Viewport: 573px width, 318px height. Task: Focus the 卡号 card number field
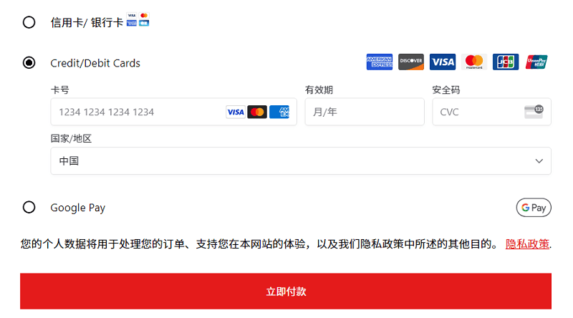coord(173,112)
